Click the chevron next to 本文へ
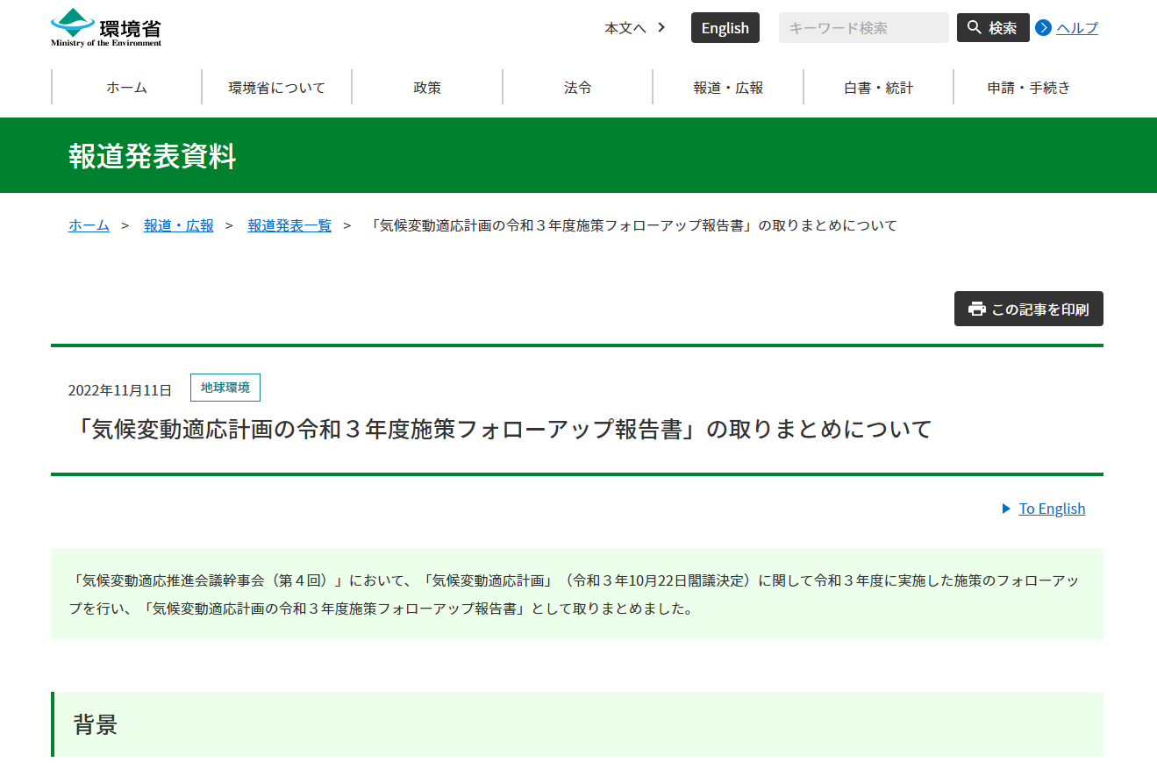1157x769 pixels. pyautogui.click(x=661, y=27)
